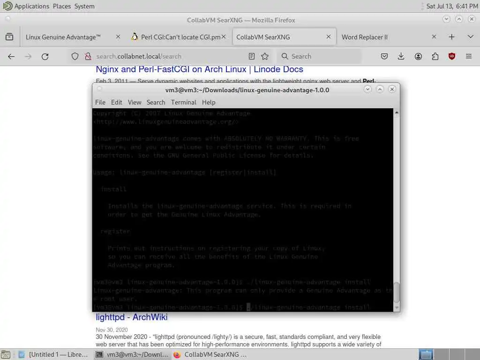Switch to CollabVM SearXNG taskbar item
This screenshot has width=480, height=360.
(x=210, y=354)
